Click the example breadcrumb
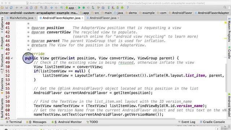This screenshot has height=130, width=231. 147,13
